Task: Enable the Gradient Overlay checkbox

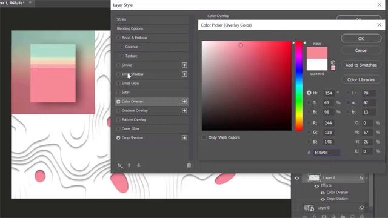Action: pos(118,110)
